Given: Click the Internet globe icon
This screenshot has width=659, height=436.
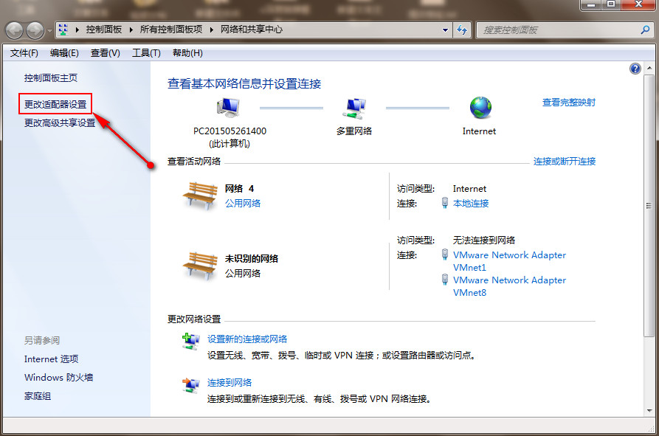Looking at the screenshot, I should (x=479, y=109).
